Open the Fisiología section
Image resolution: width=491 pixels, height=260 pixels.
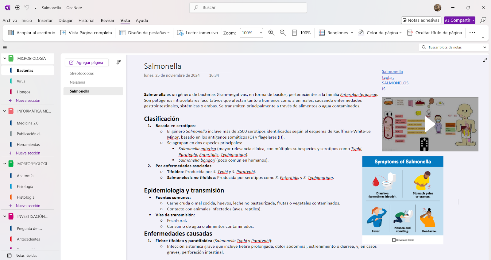coord(28,187)
